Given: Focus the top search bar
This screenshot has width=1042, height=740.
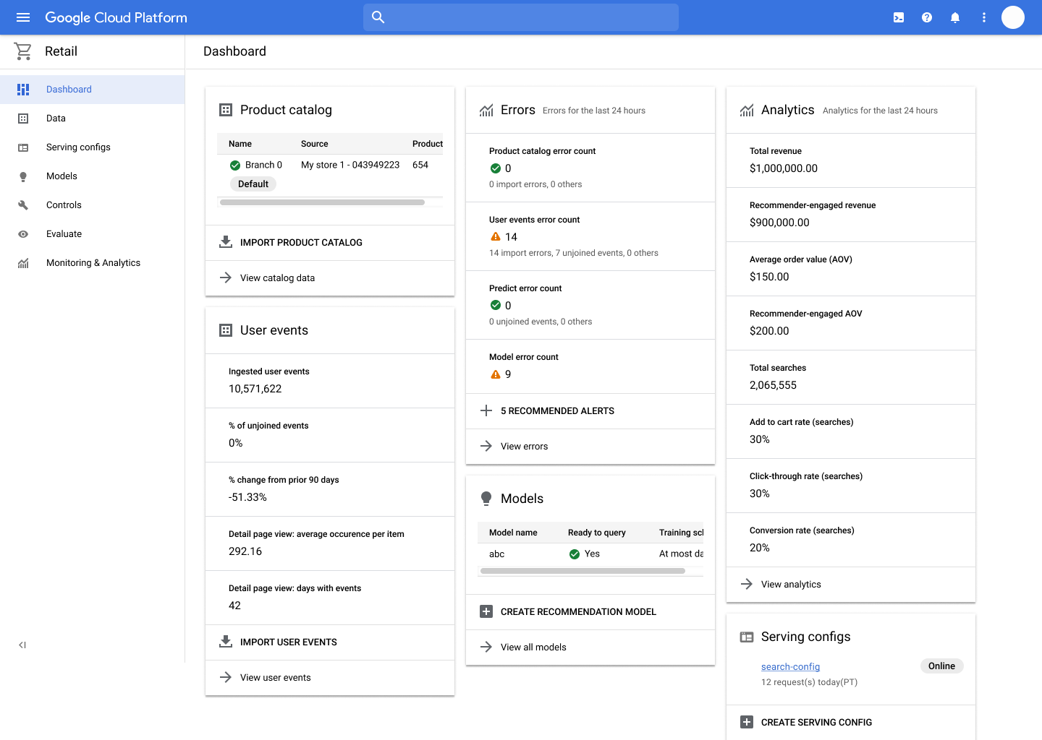Looking at the screenshot, I should point(521,17).
